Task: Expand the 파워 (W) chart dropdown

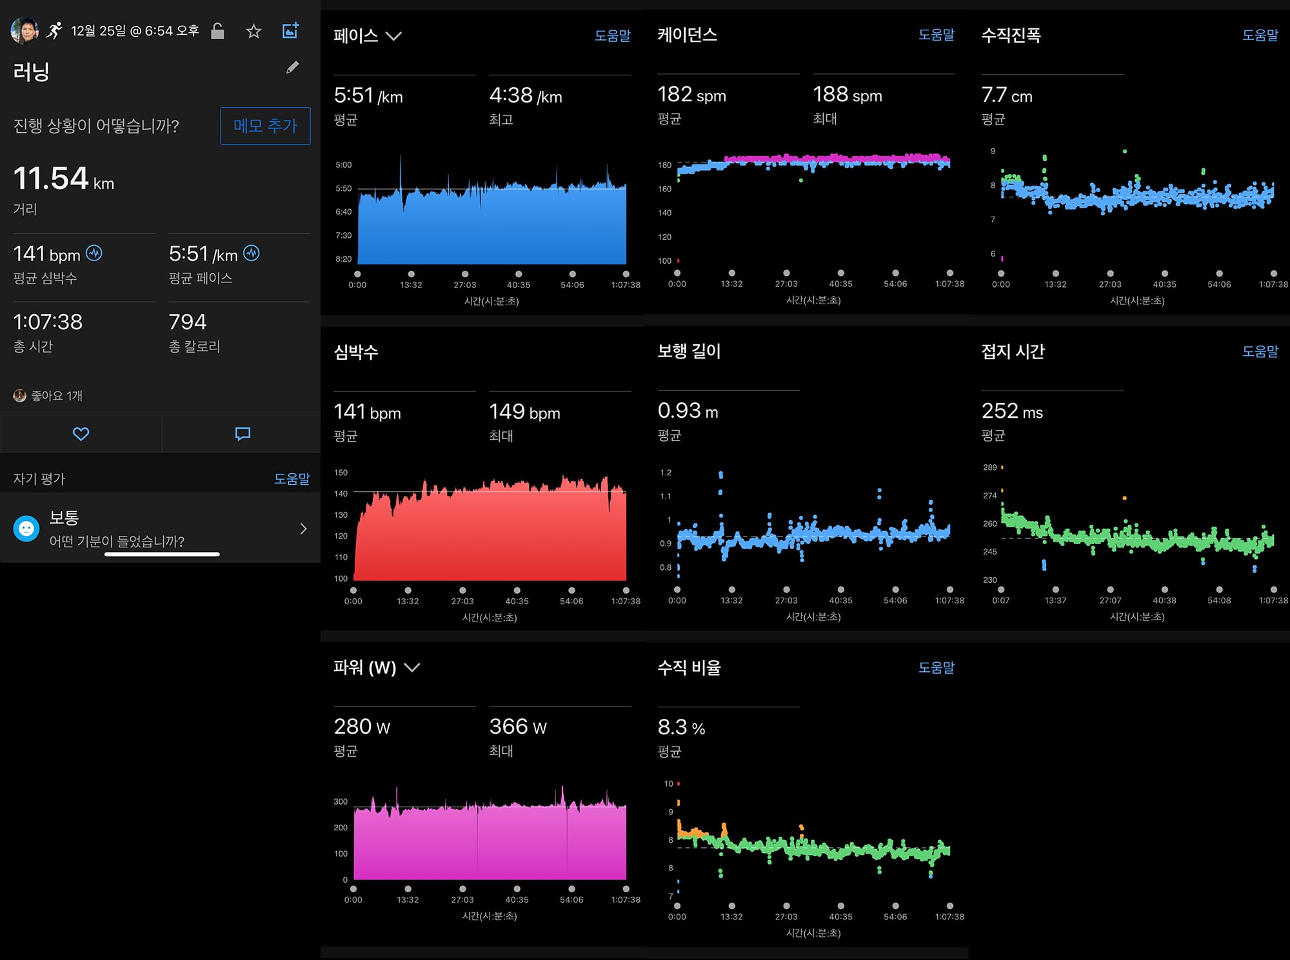Action: coord(412,667)
